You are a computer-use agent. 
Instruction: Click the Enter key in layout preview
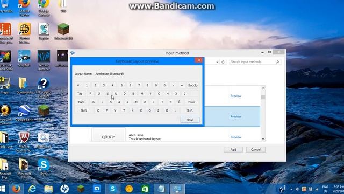click(x=191, y=102)
